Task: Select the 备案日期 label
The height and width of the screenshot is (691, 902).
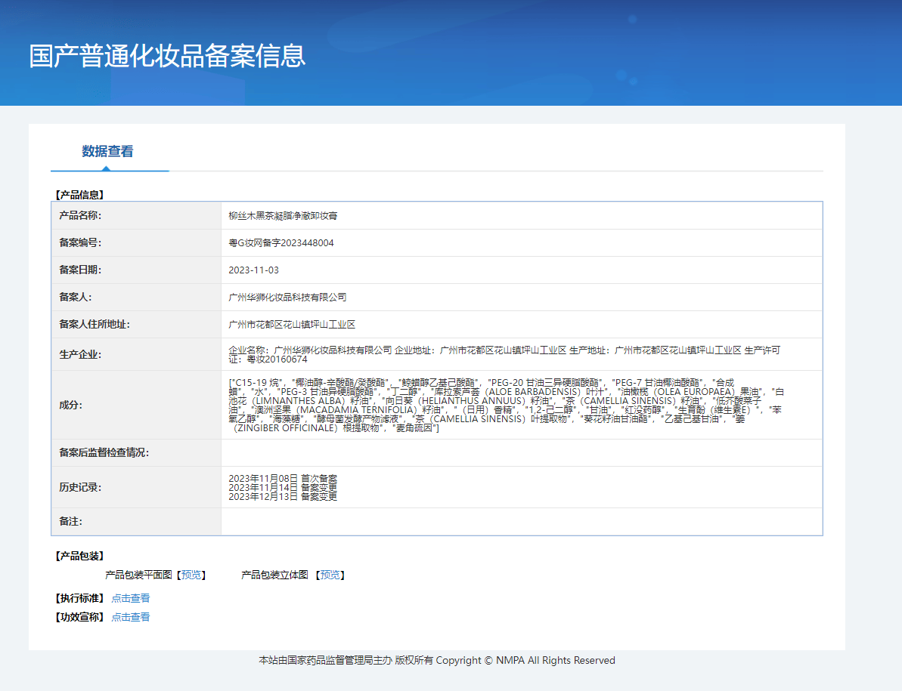Action: pos(80,270)
